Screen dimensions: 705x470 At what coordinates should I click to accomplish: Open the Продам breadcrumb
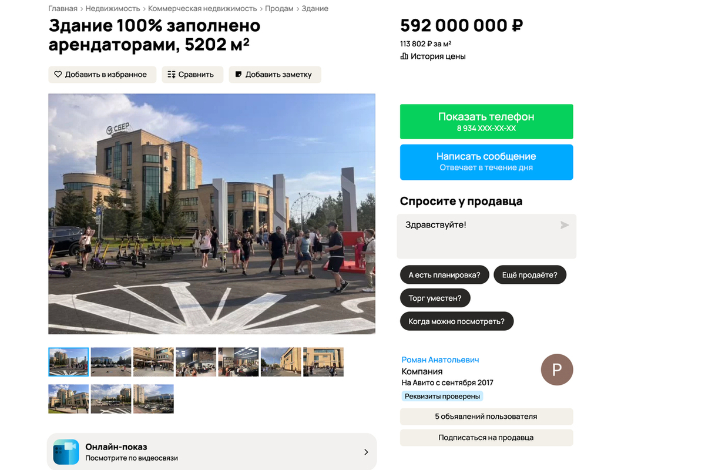point(280,9)
